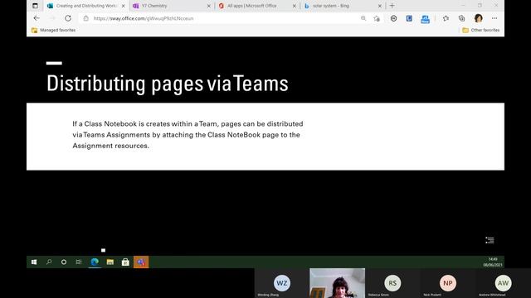Open Task View on taskbar
Image resolution: width=531 pixels, height=298 pixels.
click(x=79, y=262)
